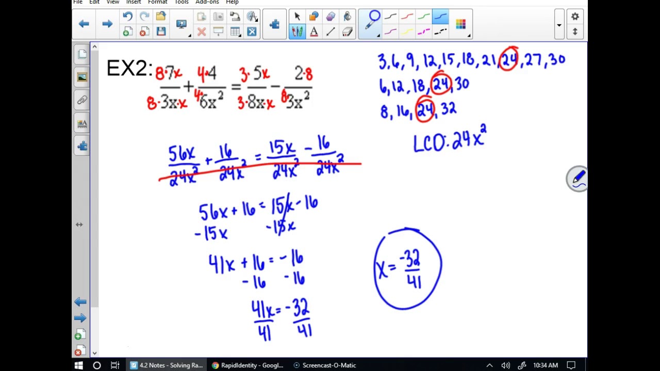660x371 pixels.
Task: Open the Insert menu
Action: point(134,2)
